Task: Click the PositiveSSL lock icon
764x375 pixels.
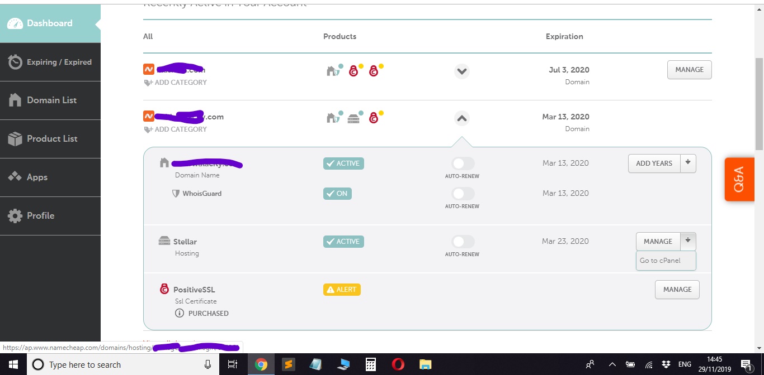Action: click(x=164, y=289)
